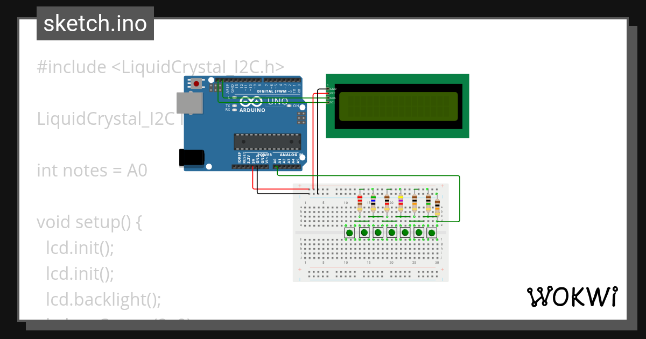Click the Arduino DC power barrel jack
This screenshot has height=339, width=646.
[192, 157]
